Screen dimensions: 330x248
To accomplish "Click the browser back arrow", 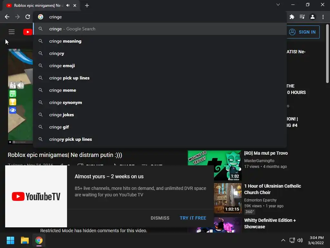I will [x=7, y=17].
